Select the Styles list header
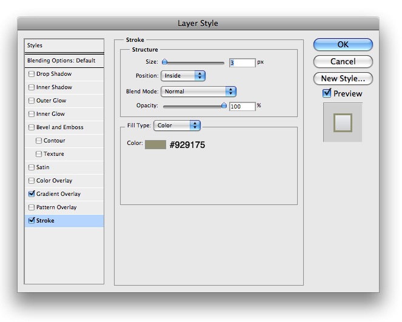The height and width of the screenshot is (322, 402). pos(64,45)
